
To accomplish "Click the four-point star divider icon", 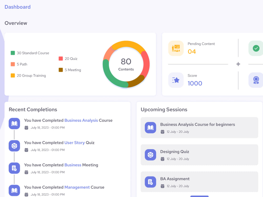I will coord(238,64).
